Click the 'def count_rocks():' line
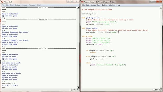The width and height of the screenshot is (163, 92). click(91, 28)
